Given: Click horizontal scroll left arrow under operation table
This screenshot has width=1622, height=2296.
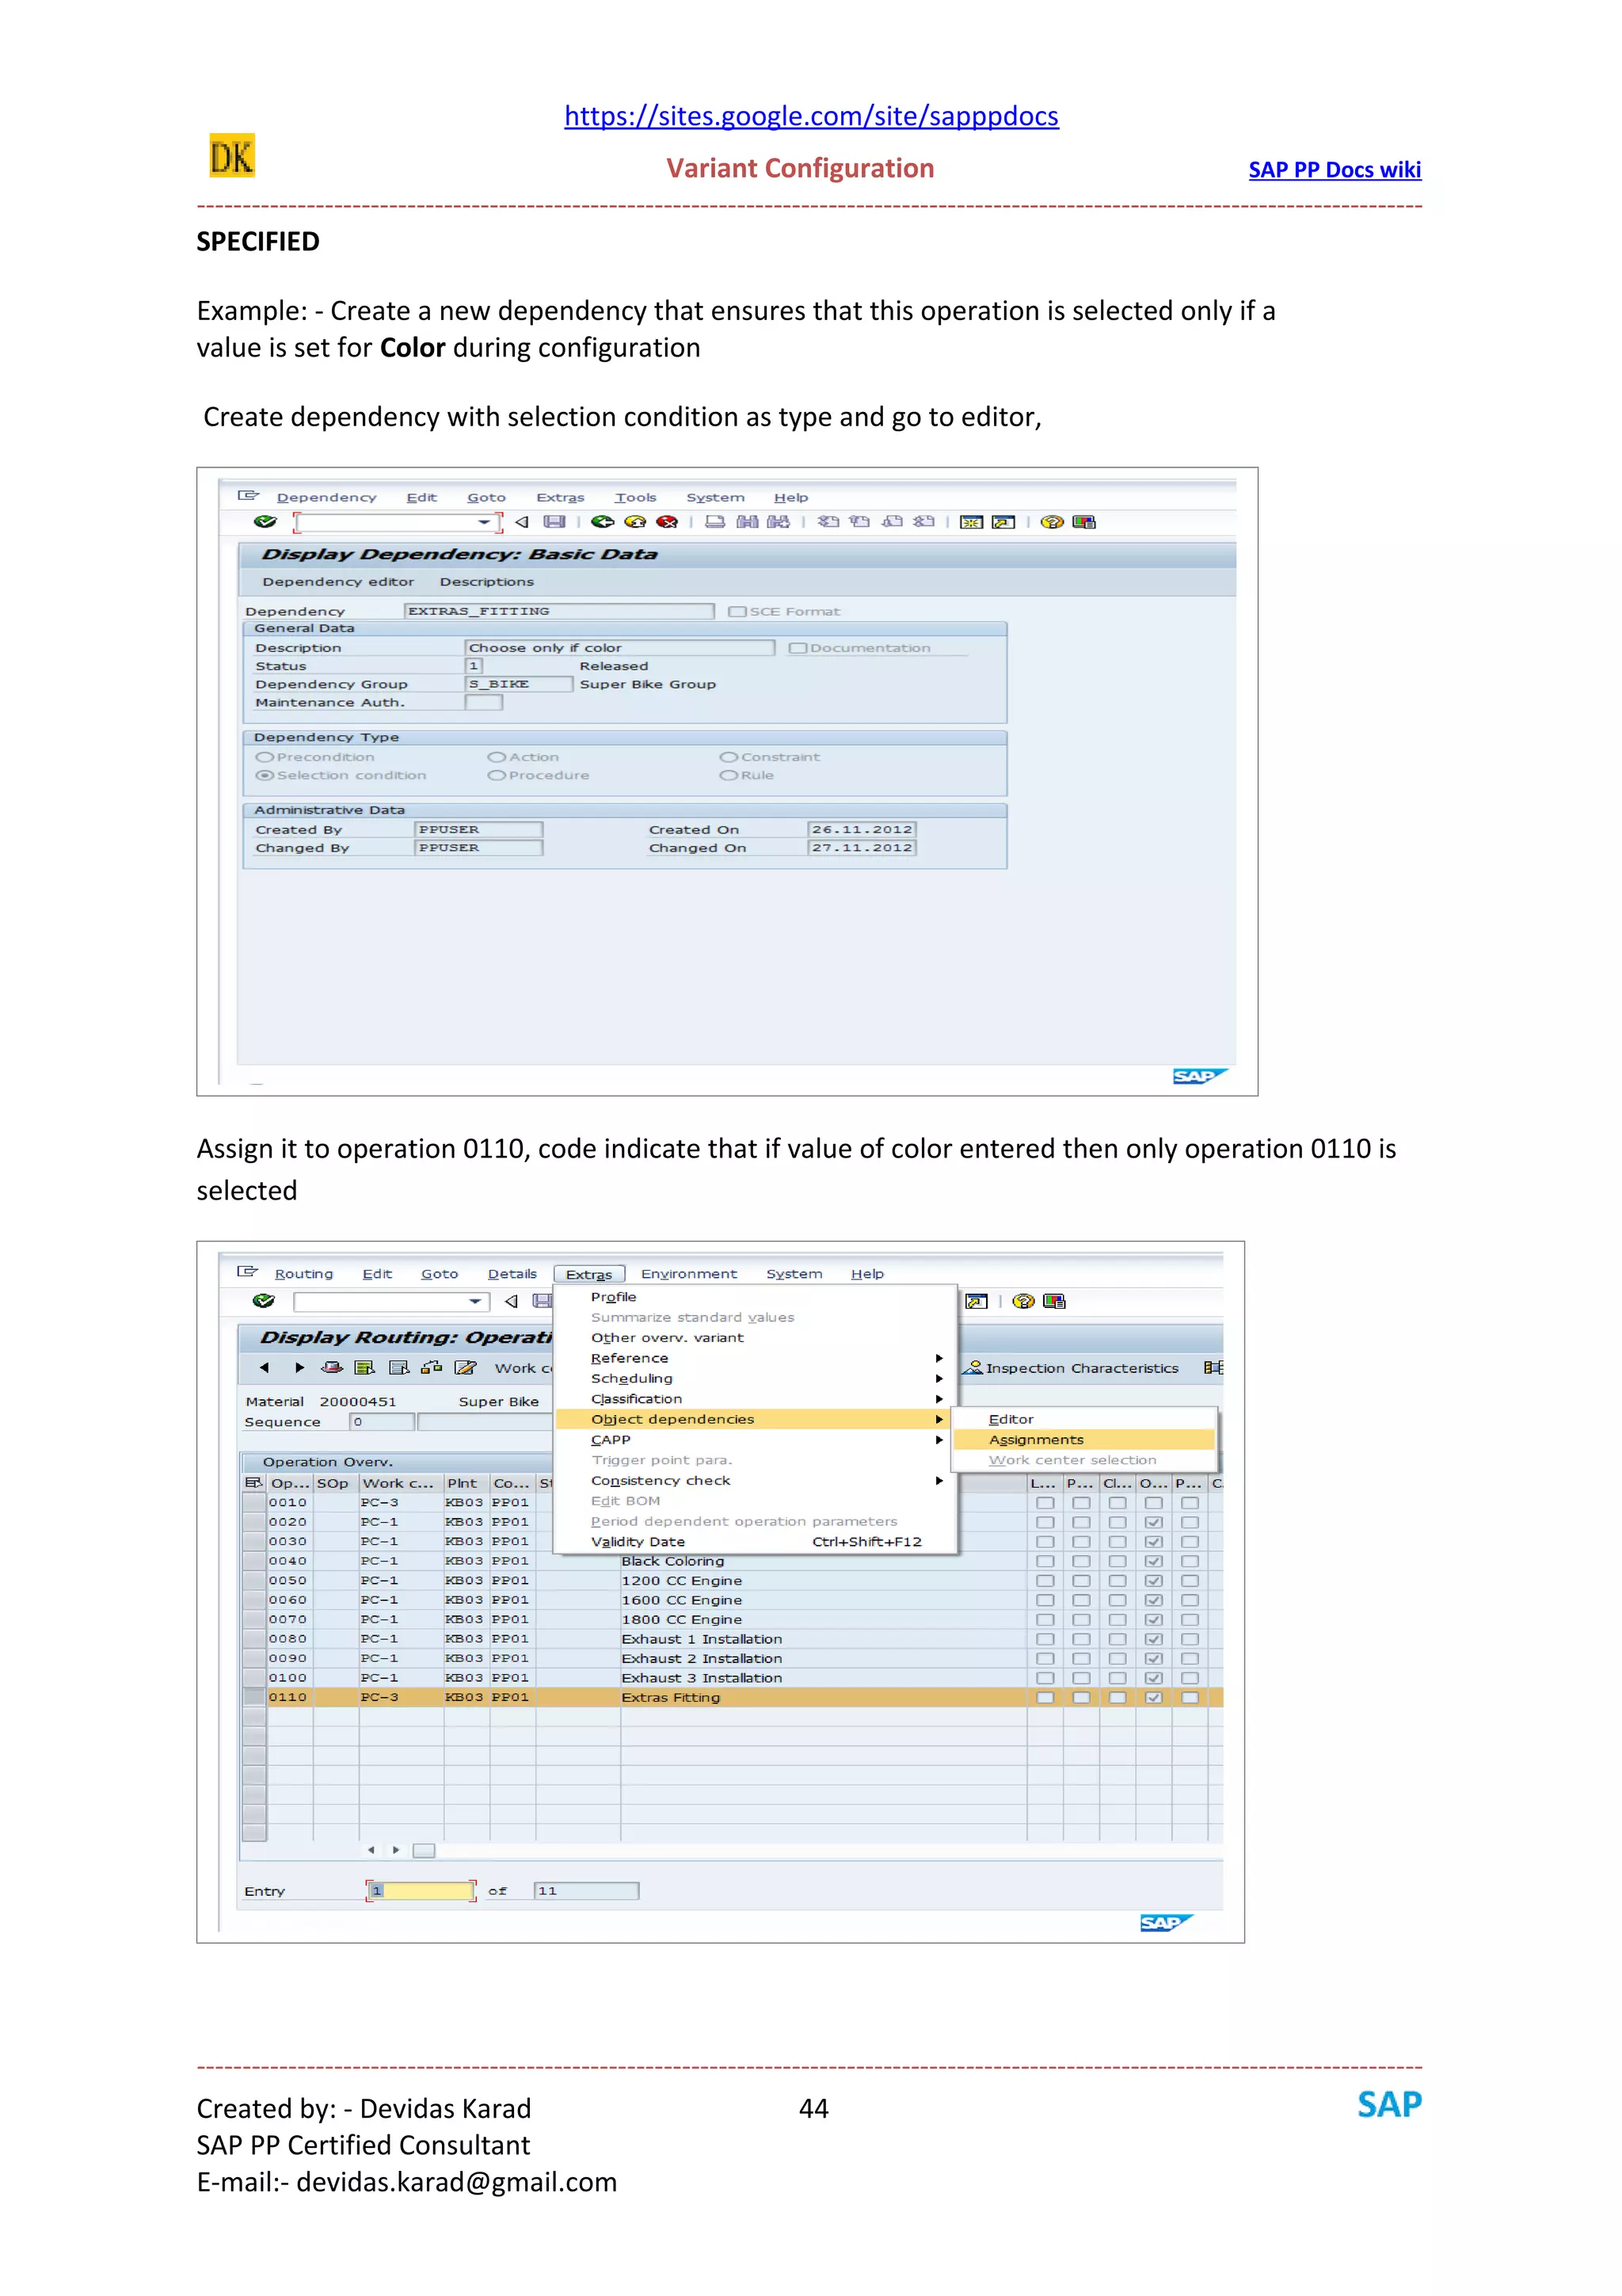Looking at the screenshot, I should point(371,1850).
